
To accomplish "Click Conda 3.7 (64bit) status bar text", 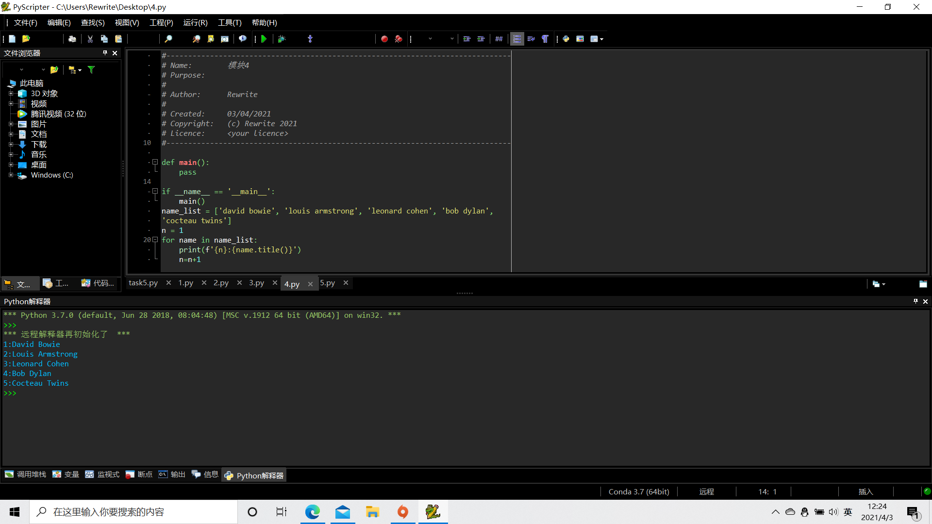I will point(638,491).
